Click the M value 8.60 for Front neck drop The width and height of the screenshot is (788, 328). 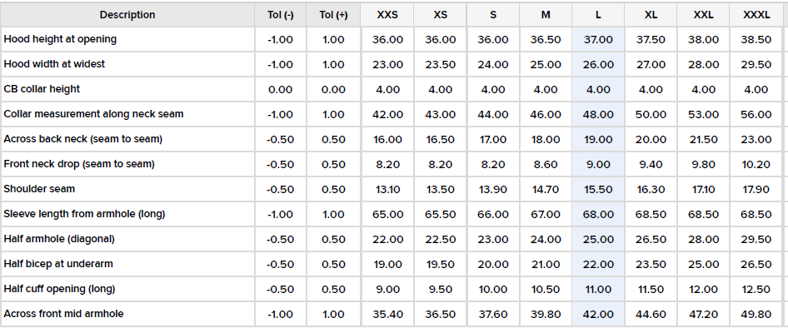click(546, 164)
